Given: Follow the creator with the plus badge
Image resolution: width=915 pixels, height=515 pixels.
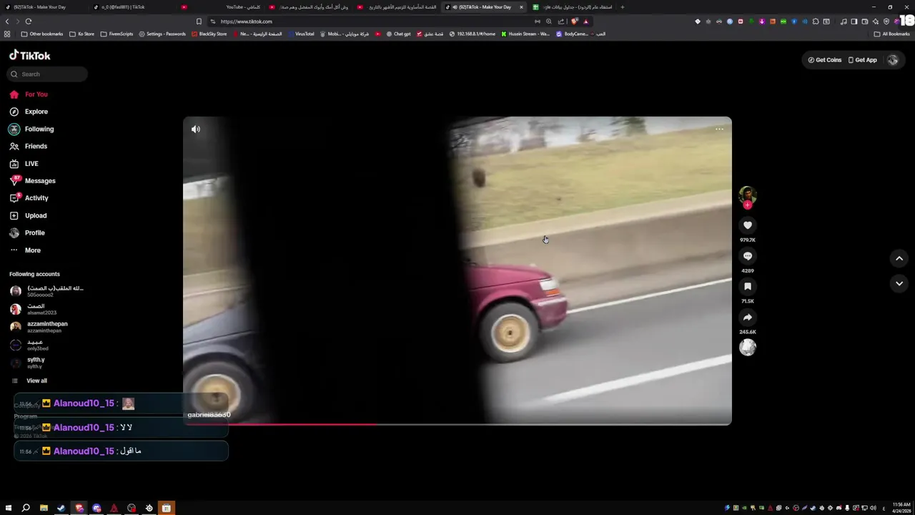Looking at the screenshot, I should point(748,205).
